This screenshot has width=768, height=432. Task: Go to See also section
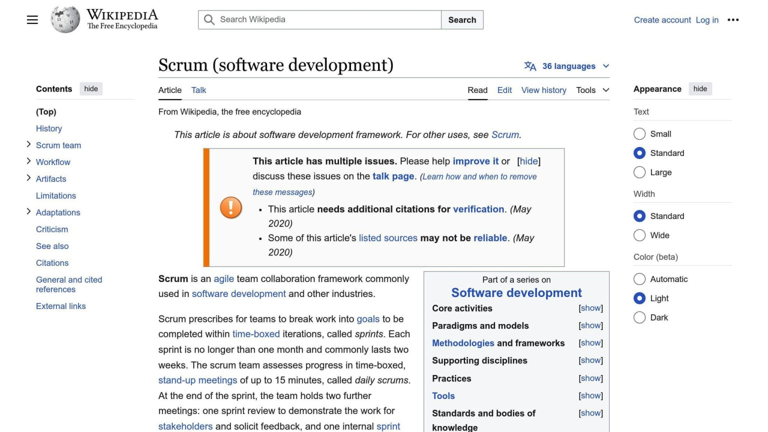[x=52, y=246]
